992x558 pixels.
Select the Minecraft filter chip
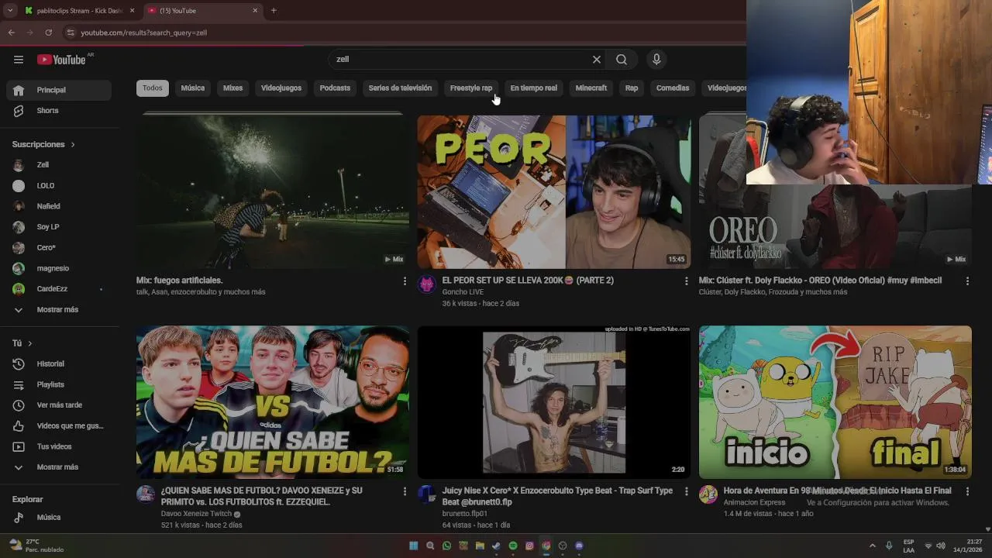pos(591,88)
